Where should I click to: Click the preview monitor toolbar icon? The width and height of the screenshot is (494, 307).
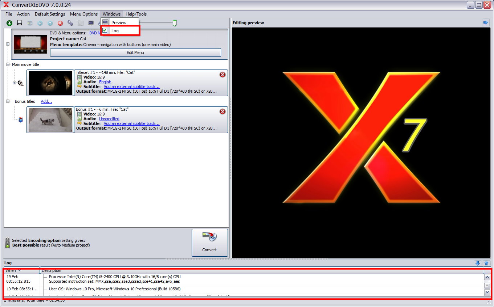(x=91, y=23)
